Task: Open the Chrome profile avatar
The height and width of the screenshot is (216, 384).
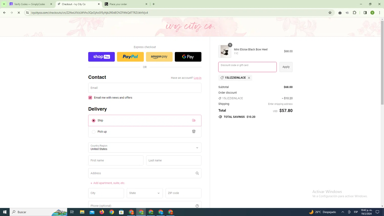Action: coord(372,13)
